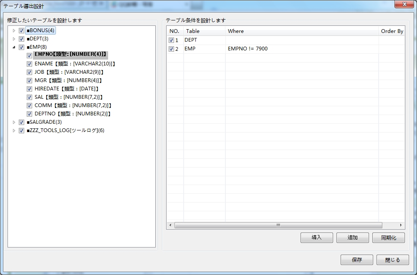The width and height of the screenshot is (417, 275).
Task: Click the 導入 (Import) button
Action: (316, 237)
